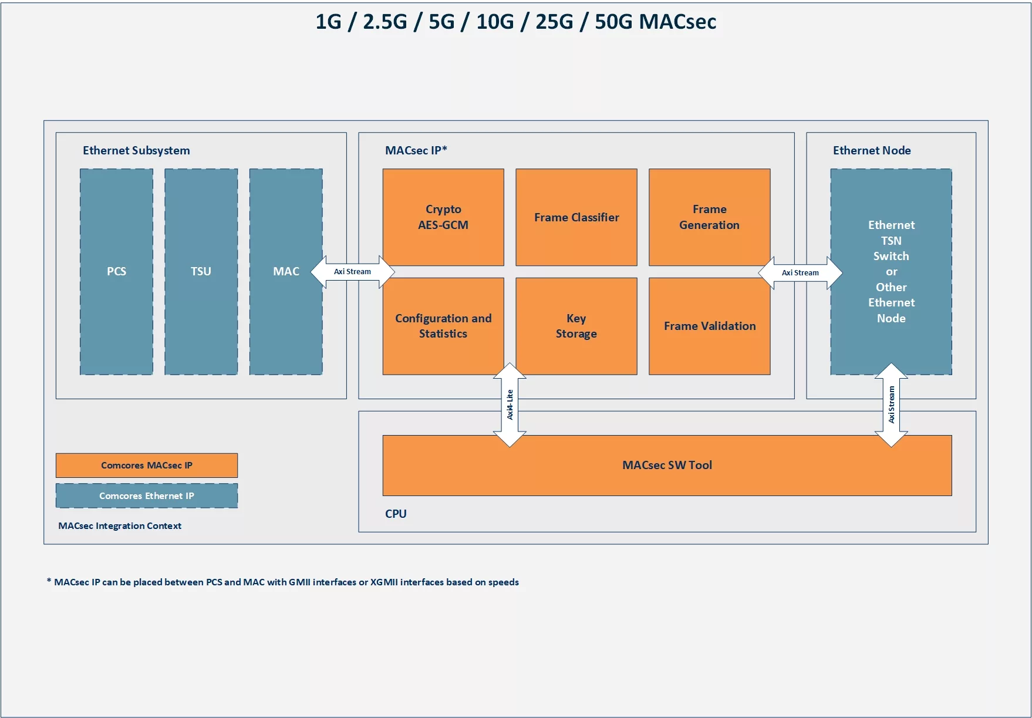Click the MACsec IP* section label
This screenshot has height=718, width=1032.
click(x=416, y=150)
